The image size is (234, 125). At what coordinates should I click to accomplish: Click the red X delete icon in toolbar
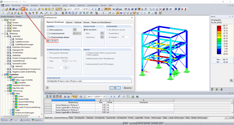[160, 9]
